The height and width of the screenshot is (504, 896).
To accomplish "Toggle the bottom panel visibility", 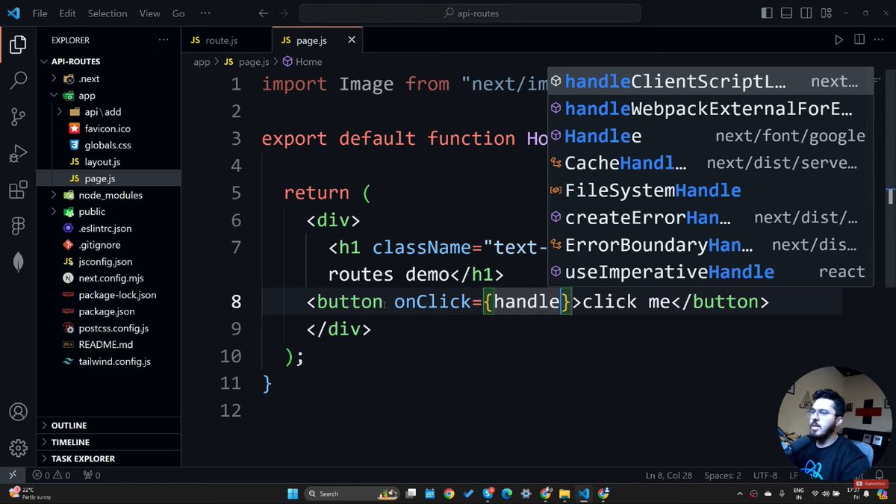I will point(786,13).
